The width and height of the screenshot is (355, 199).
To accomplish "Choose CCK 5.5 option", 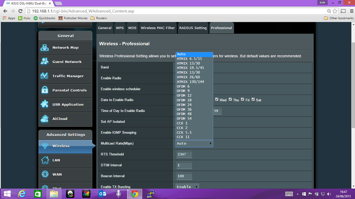I will [x=194, y=132].
